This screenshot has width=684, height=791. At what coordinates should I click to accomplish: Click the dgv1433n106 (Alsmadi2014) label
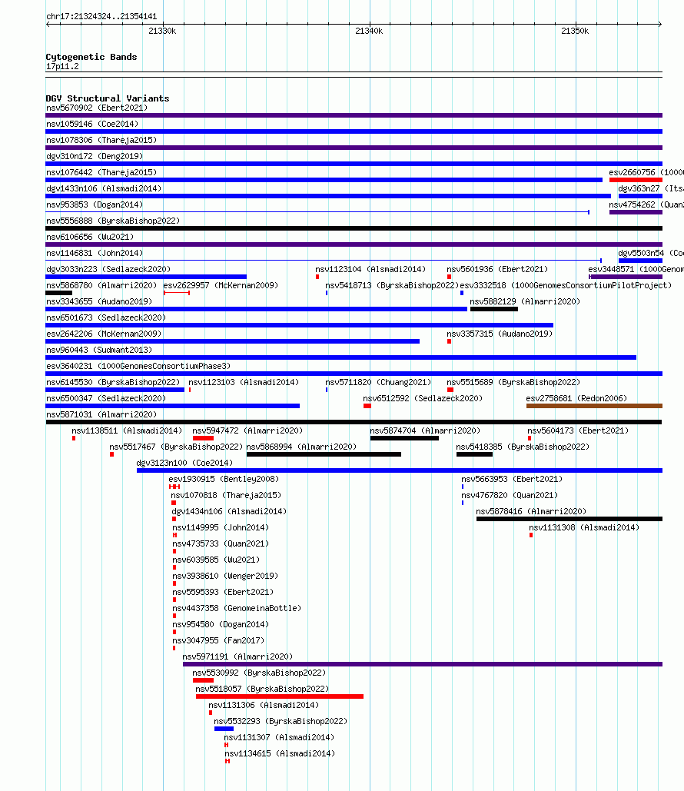pyautogui.click(x=104, y=188)
